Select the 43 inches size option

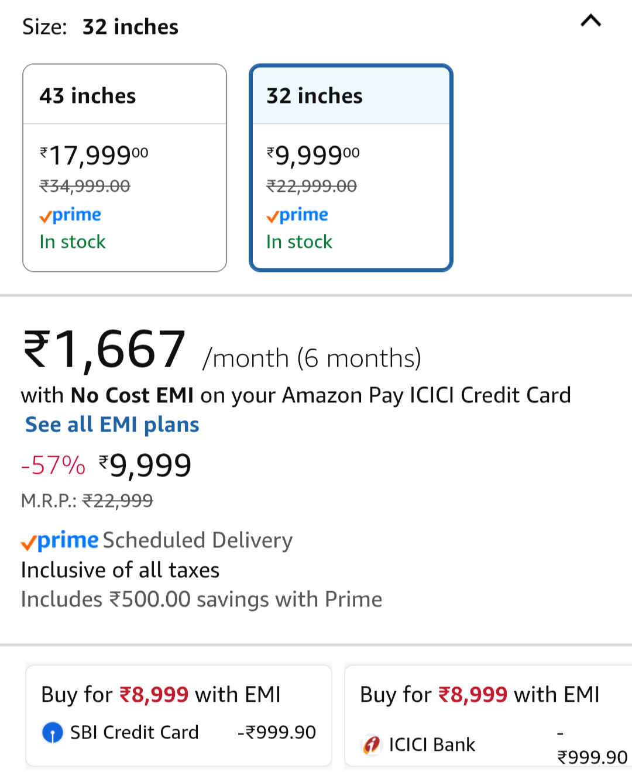(125, 168)
